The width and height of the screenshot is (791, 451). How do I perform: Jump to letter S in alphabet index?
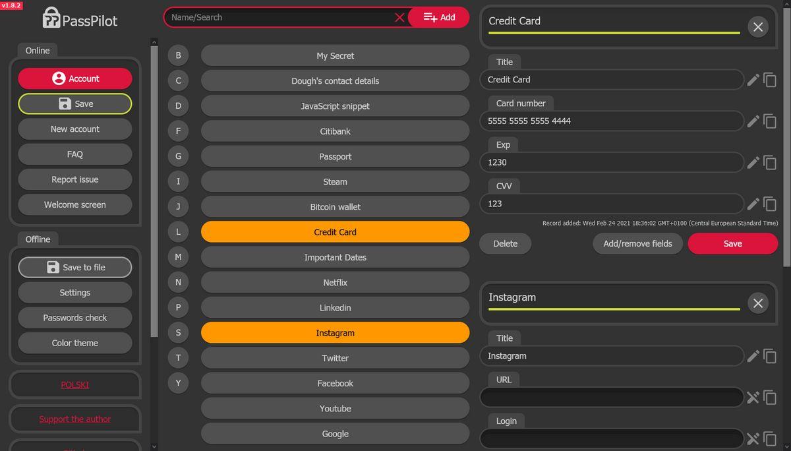178,333
